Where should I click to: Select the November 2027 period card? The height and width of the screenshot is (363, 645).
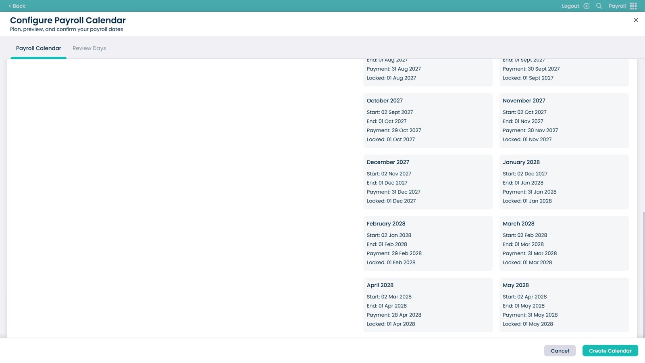click(x=564, y=120)
